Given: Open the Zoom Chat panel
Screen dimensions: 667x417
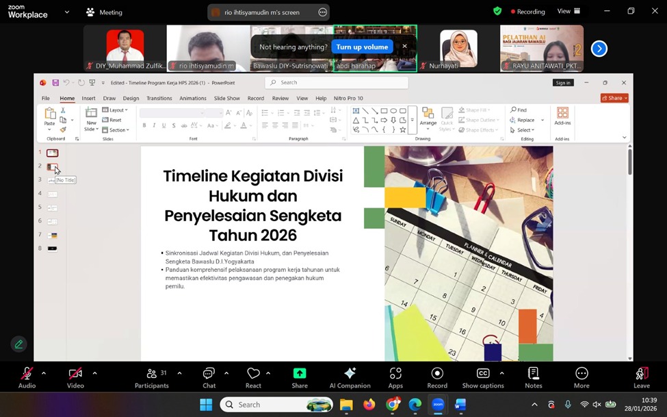Looking at the screenshot, I should (209, 377).
